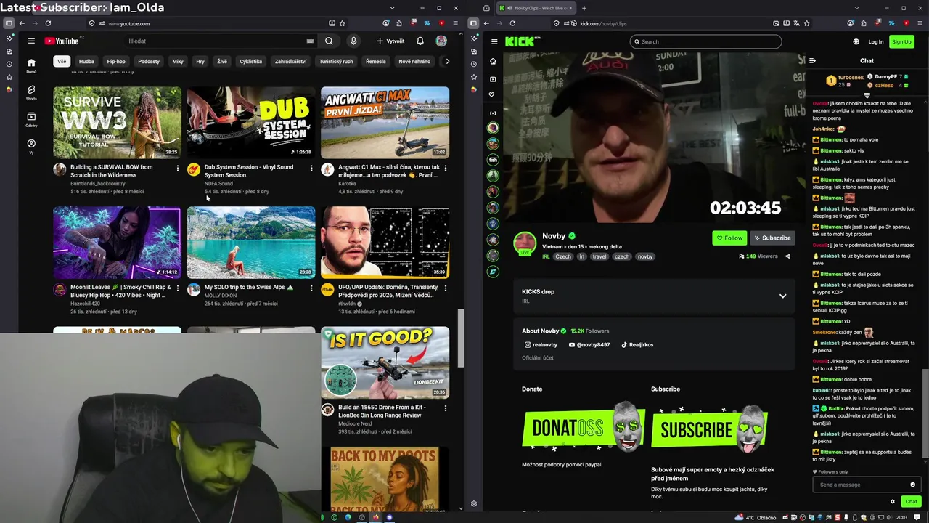Open Novby's Instagram realnovby link
This screenshot has width=929, height=523.
point(541,345)
